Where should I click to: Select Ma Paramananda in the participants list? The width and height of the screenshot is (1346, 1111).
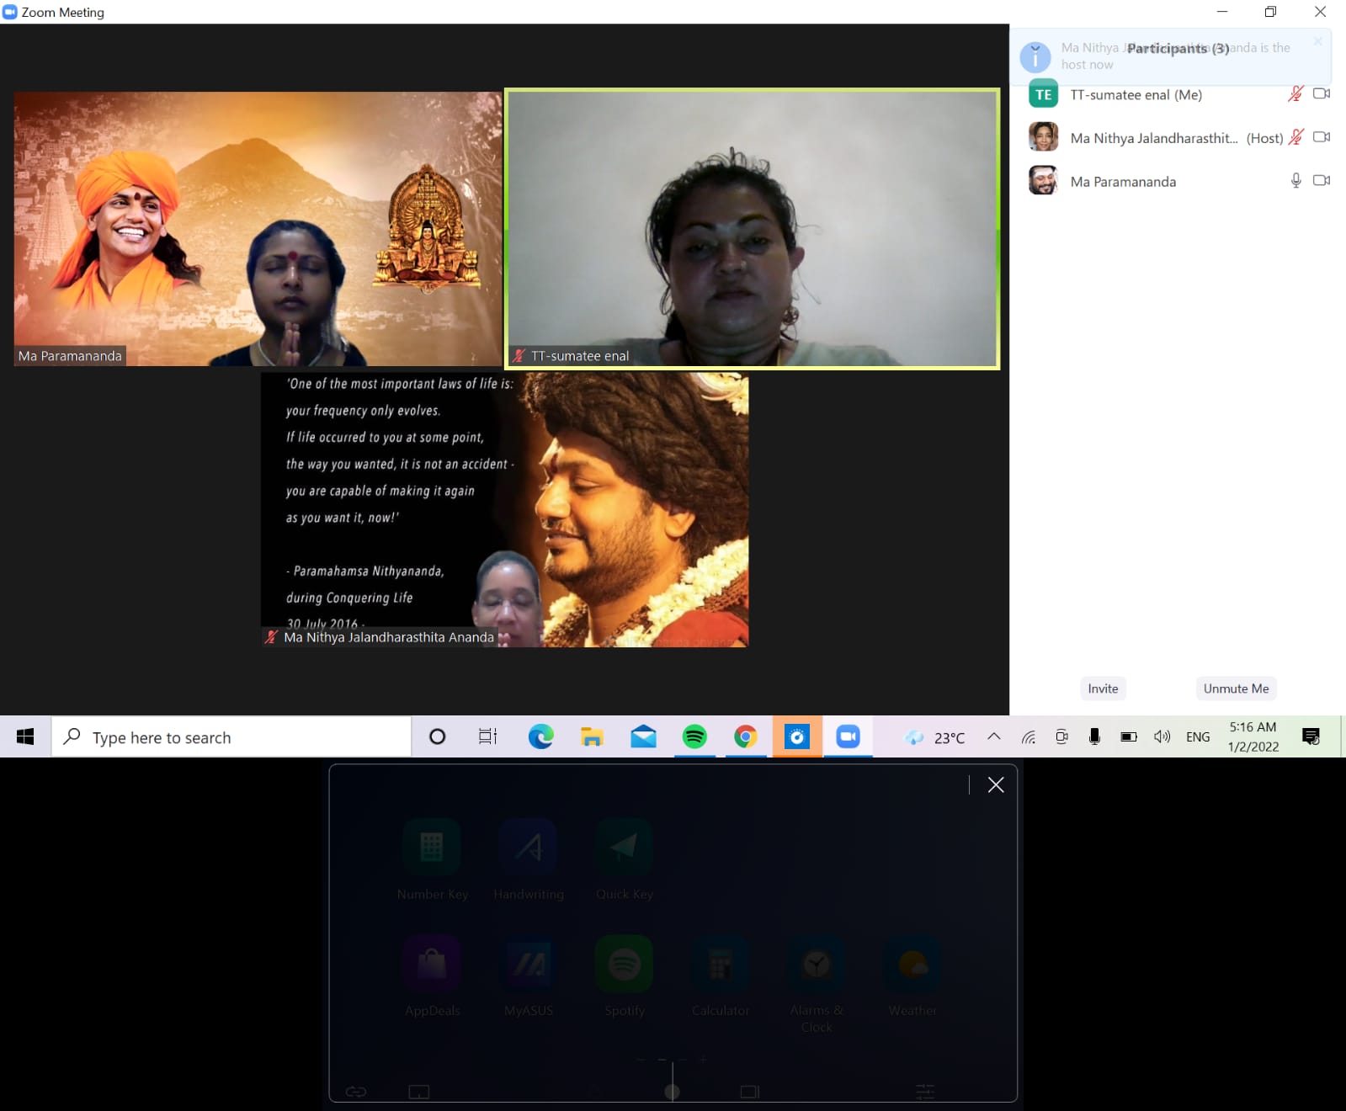pyautogui.click(x=1123, y=182)
